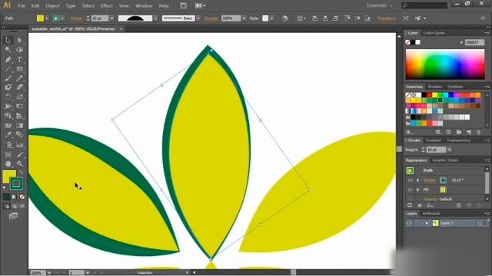
Task: Select the Width tool
Action: click(x=8, y=107)
